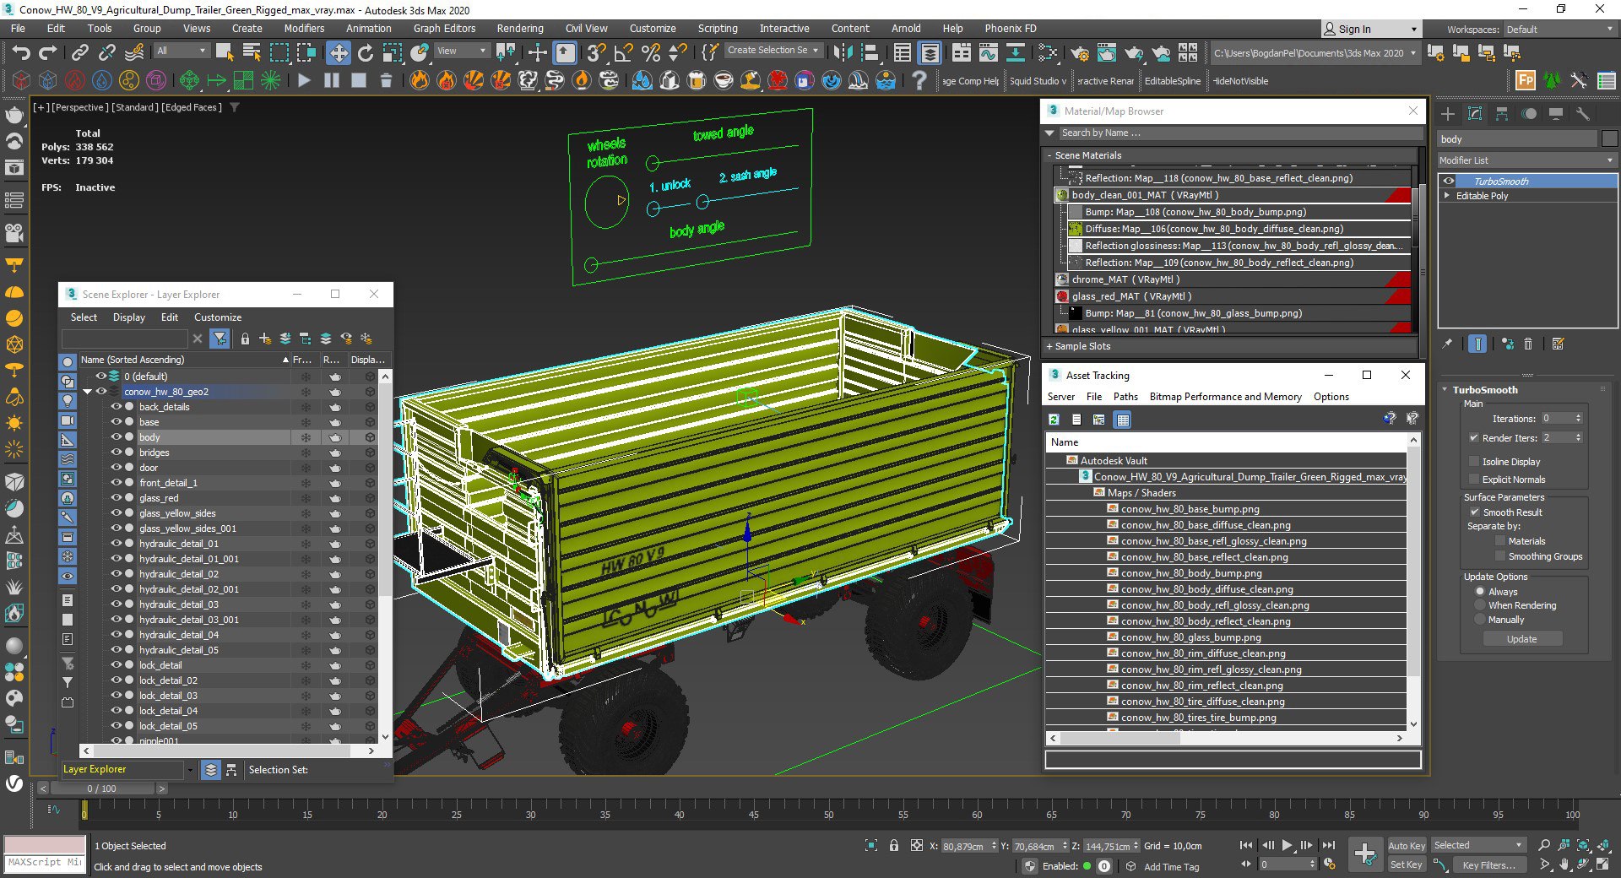This screenshot has width=1621, height=878.
Task: Click the Zoom Extents viewport navigation icon
Action: click(x=1583, y=845)
